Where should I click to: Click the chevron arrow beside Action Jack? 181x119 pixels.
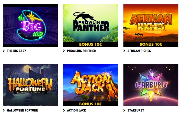tap(64, 110)
